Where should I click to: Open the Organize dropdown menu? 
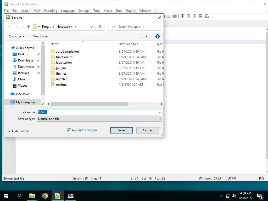[17, 36]
